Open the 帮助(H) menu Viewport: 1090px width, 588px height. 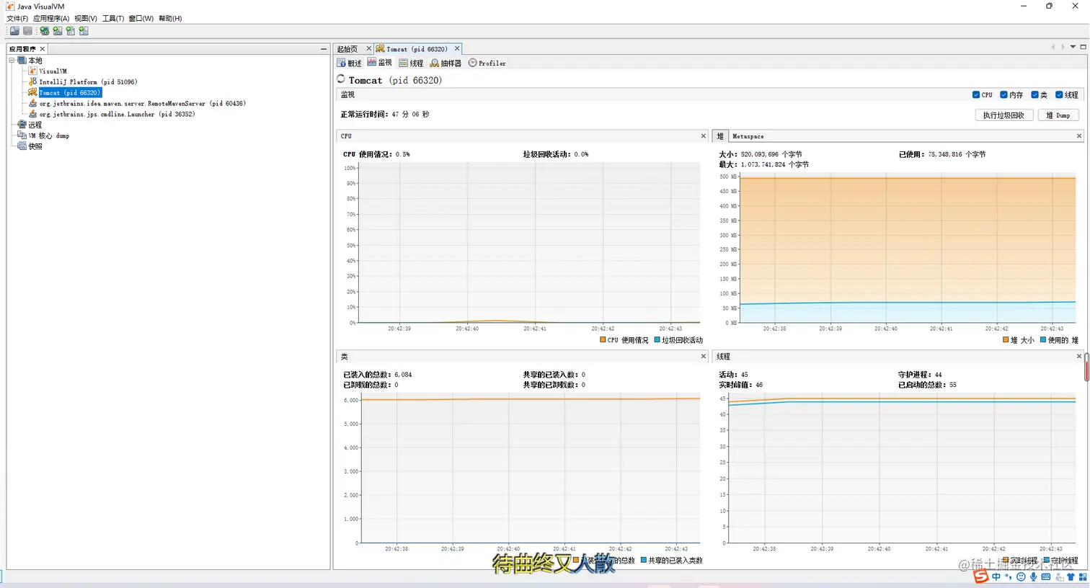click(x=170, y=18)
